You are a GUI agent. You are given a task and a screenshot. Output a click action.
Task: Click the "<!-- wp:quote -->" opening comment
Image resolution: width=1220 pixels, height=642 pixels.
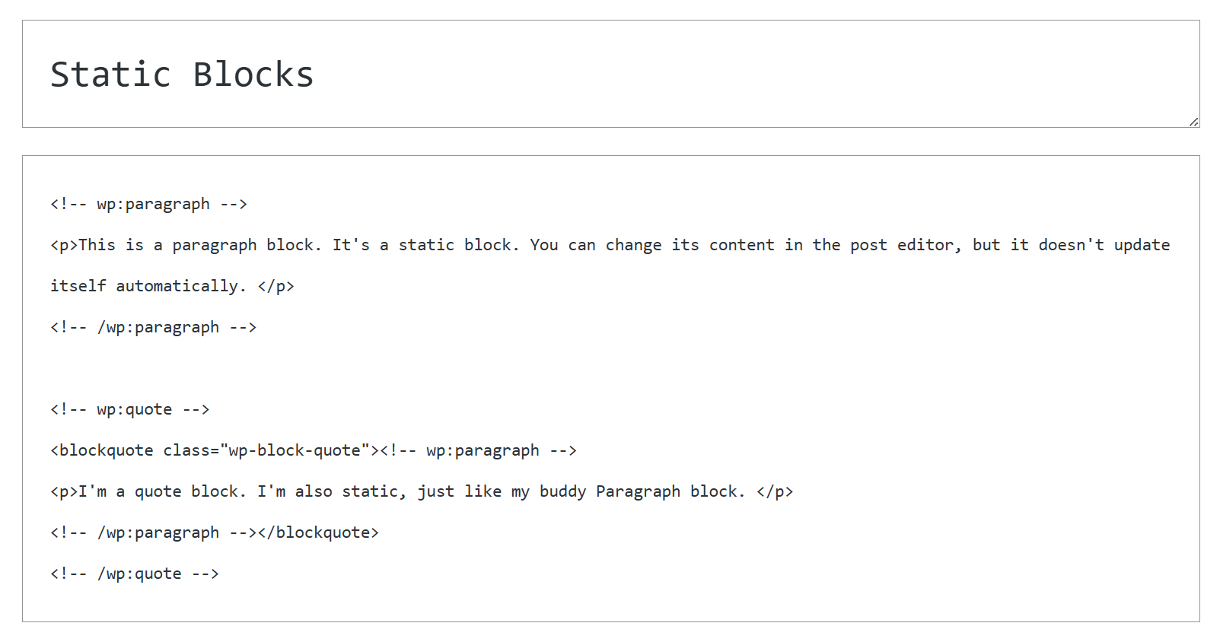[129, 409]
